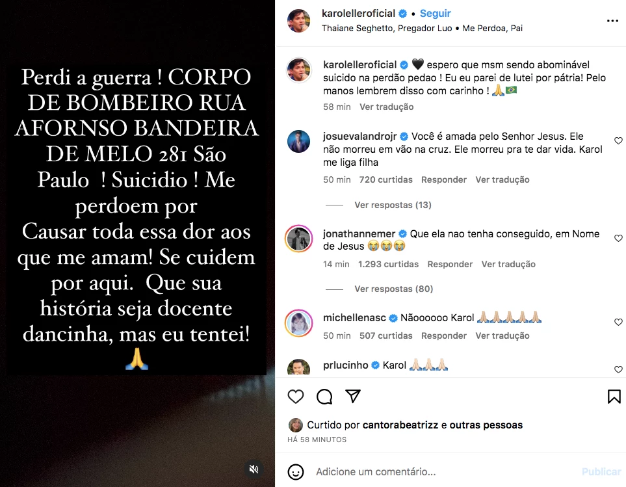The height and width of the screenshot is (487, 626).
Task: Open the three-dot more options menu
Action: click(x=612, y=21)
